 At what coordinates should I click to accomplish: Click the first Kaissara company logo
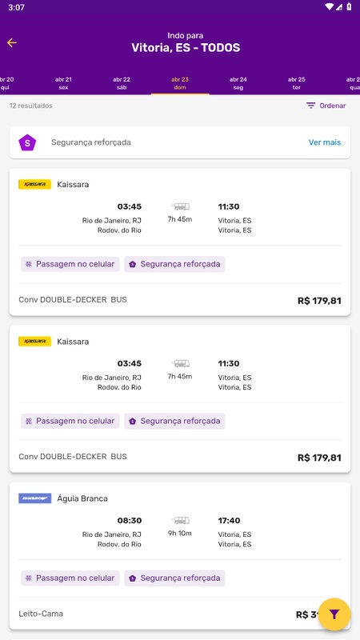[34, 184]
